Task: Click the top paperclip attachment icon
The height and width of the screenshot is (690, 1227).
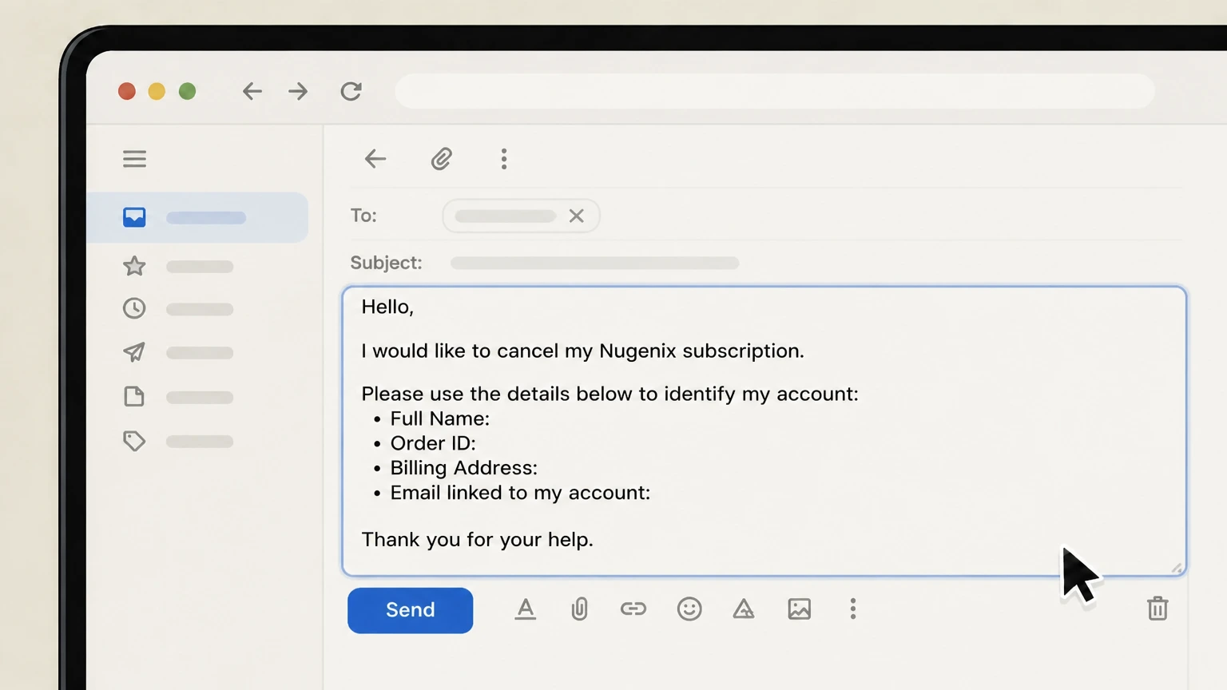Action: 442,159
